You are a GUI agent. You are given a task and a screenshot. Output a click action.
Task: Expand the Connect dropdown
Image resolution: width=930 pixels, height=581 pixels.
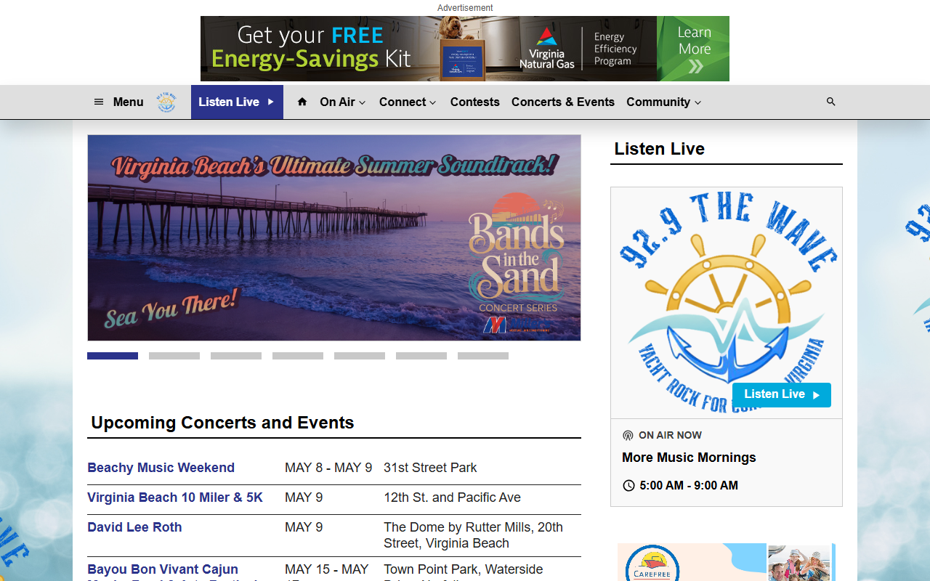[x=408, y=102]
